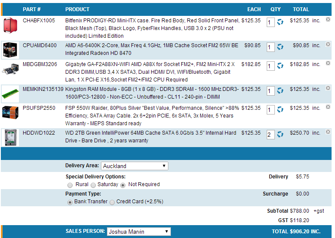Screen dimensions: 335x238
Task: Select Rural delivery option
Action: point(70,185)
